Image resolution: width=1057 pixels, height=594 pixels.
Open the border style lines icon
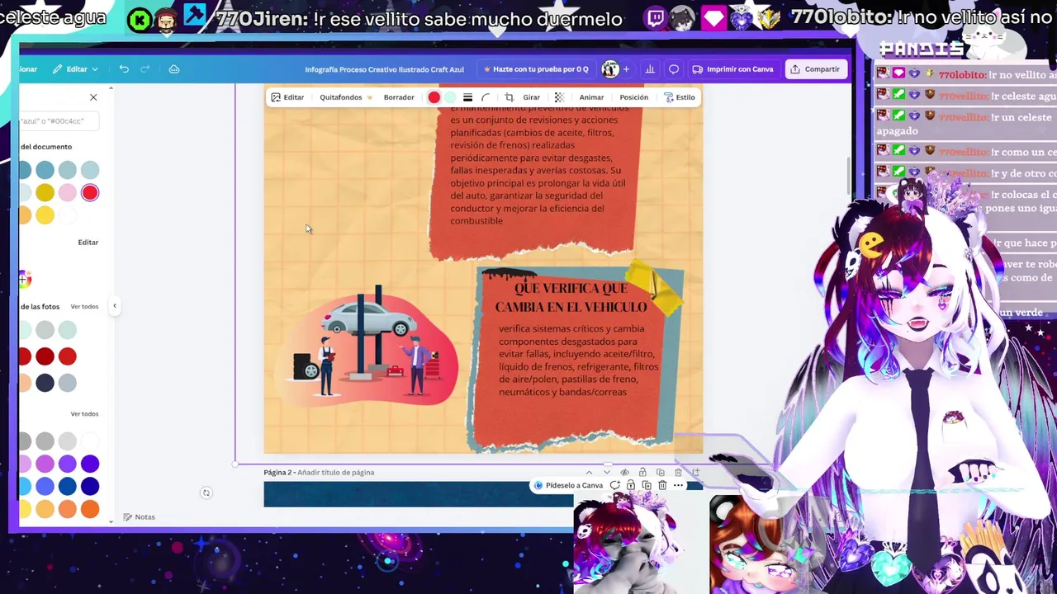coord(467,97)
